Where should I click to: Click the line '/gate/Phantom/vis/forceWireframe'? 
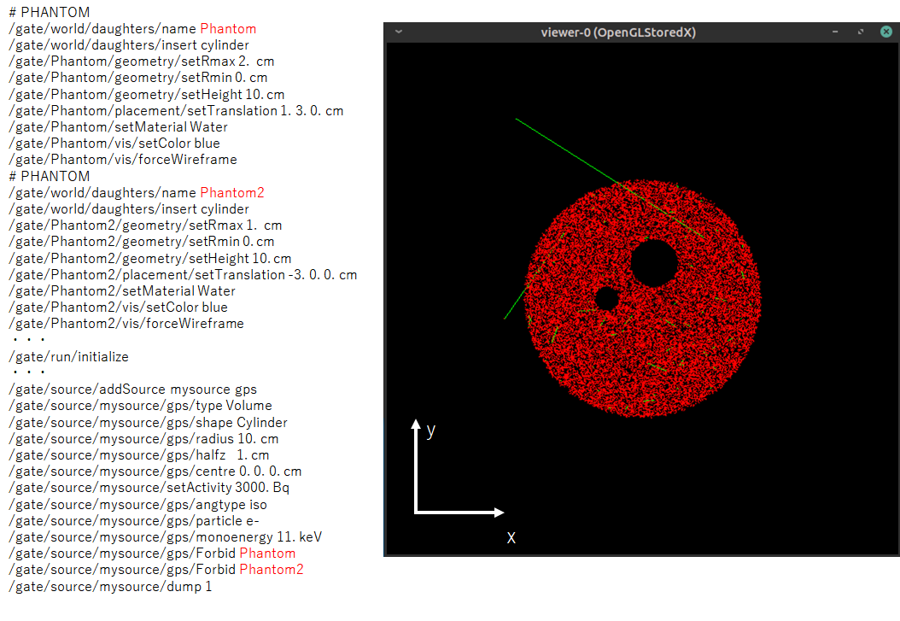(x=123, y=160)
